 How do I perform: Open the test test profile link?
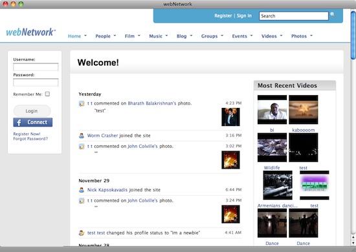click(x=96, y=233)
